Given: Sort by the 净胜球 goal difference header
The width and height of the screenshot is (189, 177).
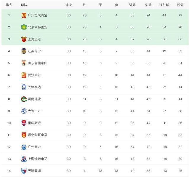Looking at the screenshot, I should [x=164, y=5].
